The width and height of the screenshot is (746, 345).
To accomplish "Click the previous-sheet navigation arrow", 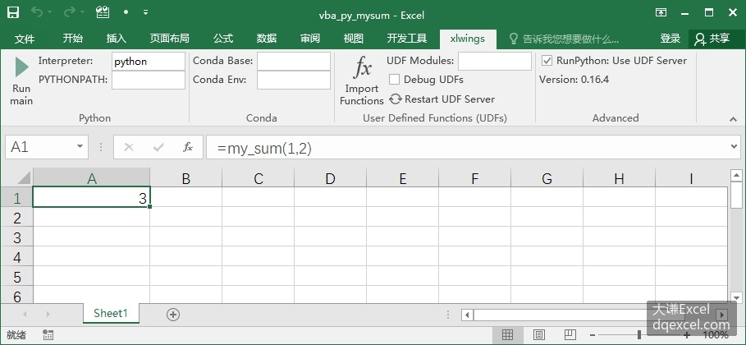I will [25, 315].
